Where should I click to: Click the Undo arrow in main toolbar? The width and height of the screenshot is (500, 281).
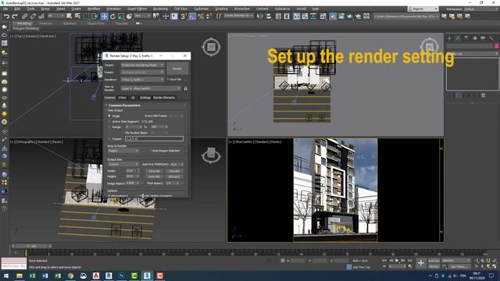tap(6, 16)
